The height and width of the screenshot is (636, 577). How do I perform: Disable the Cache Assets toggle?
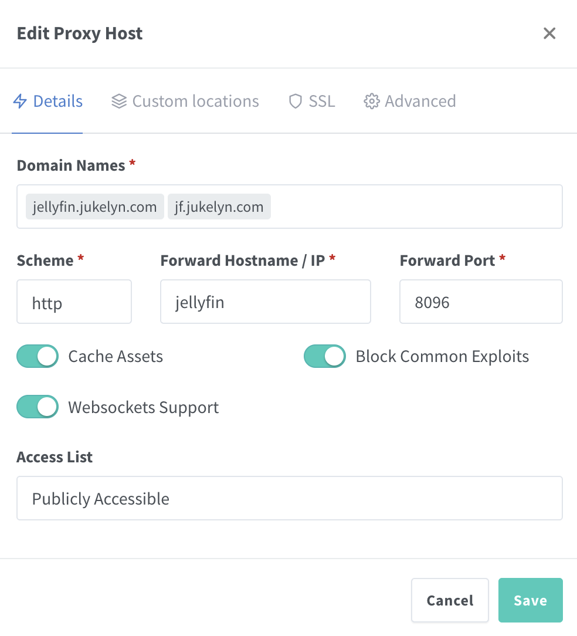(38, 356)
